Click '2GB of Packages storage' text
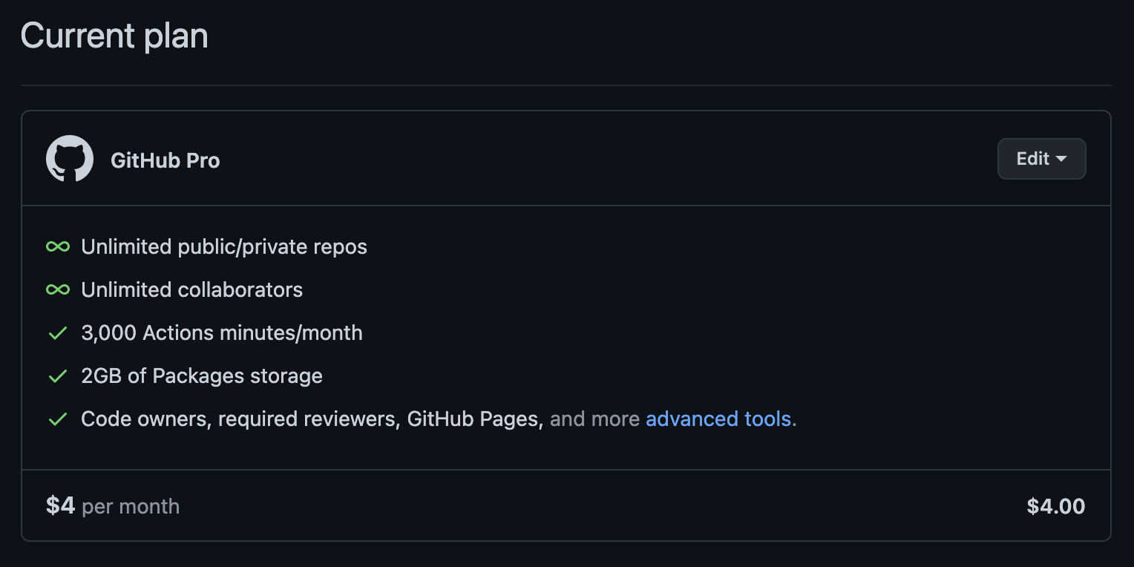The width and height of the screenshot is (1134, 567). click(202, 376)
